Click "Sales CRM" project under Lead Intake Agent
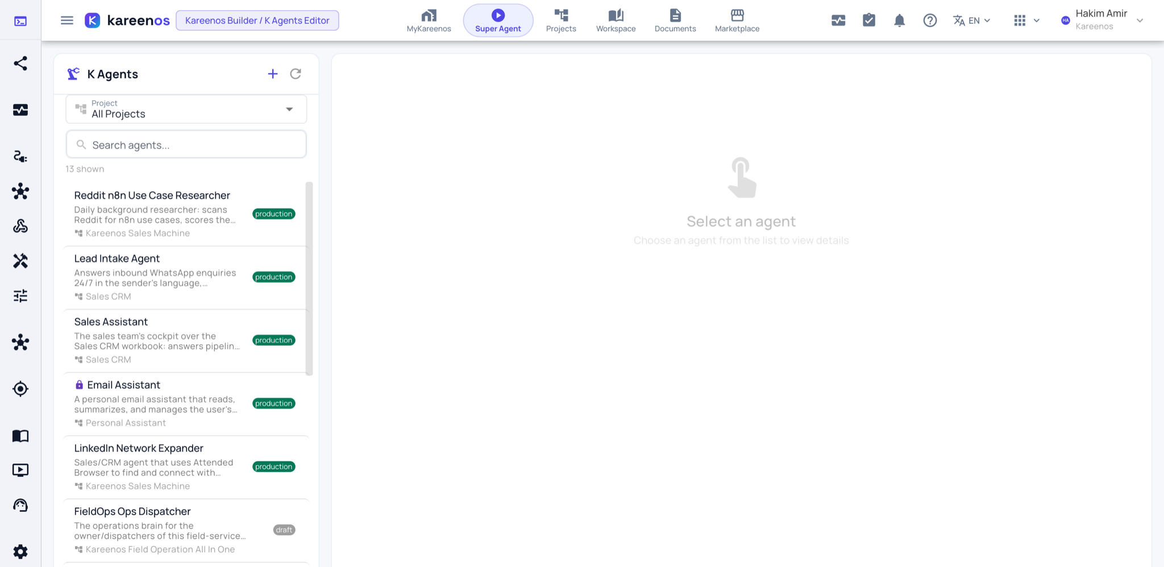 tap(108, 297)
